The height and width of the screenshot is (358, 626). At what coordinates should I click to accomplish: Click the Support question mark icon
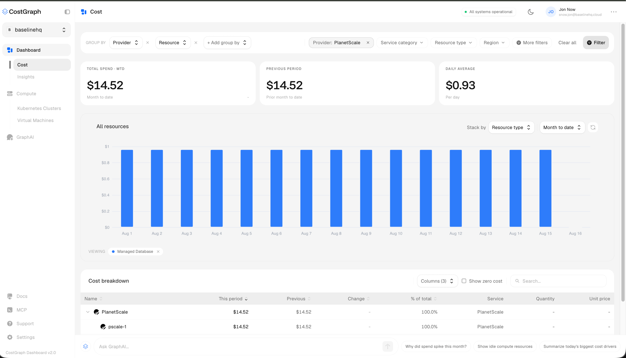click(10, 324)
